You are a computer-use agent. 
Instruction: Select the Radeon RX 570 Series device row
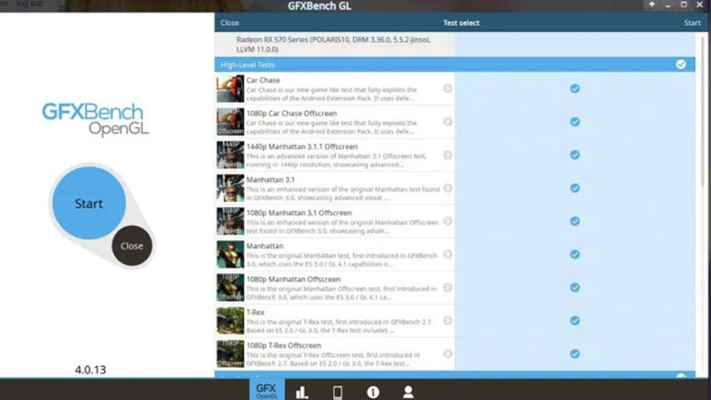(335, 44)
